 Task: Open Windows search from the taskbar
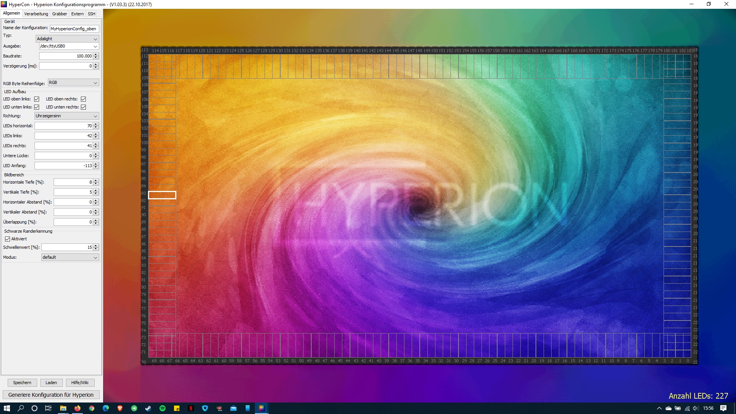(21, 408)
